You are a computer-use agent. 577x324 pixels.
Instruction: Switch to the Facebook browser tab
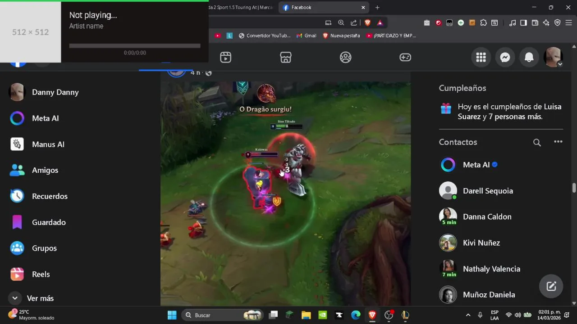[x=323, y=7]
